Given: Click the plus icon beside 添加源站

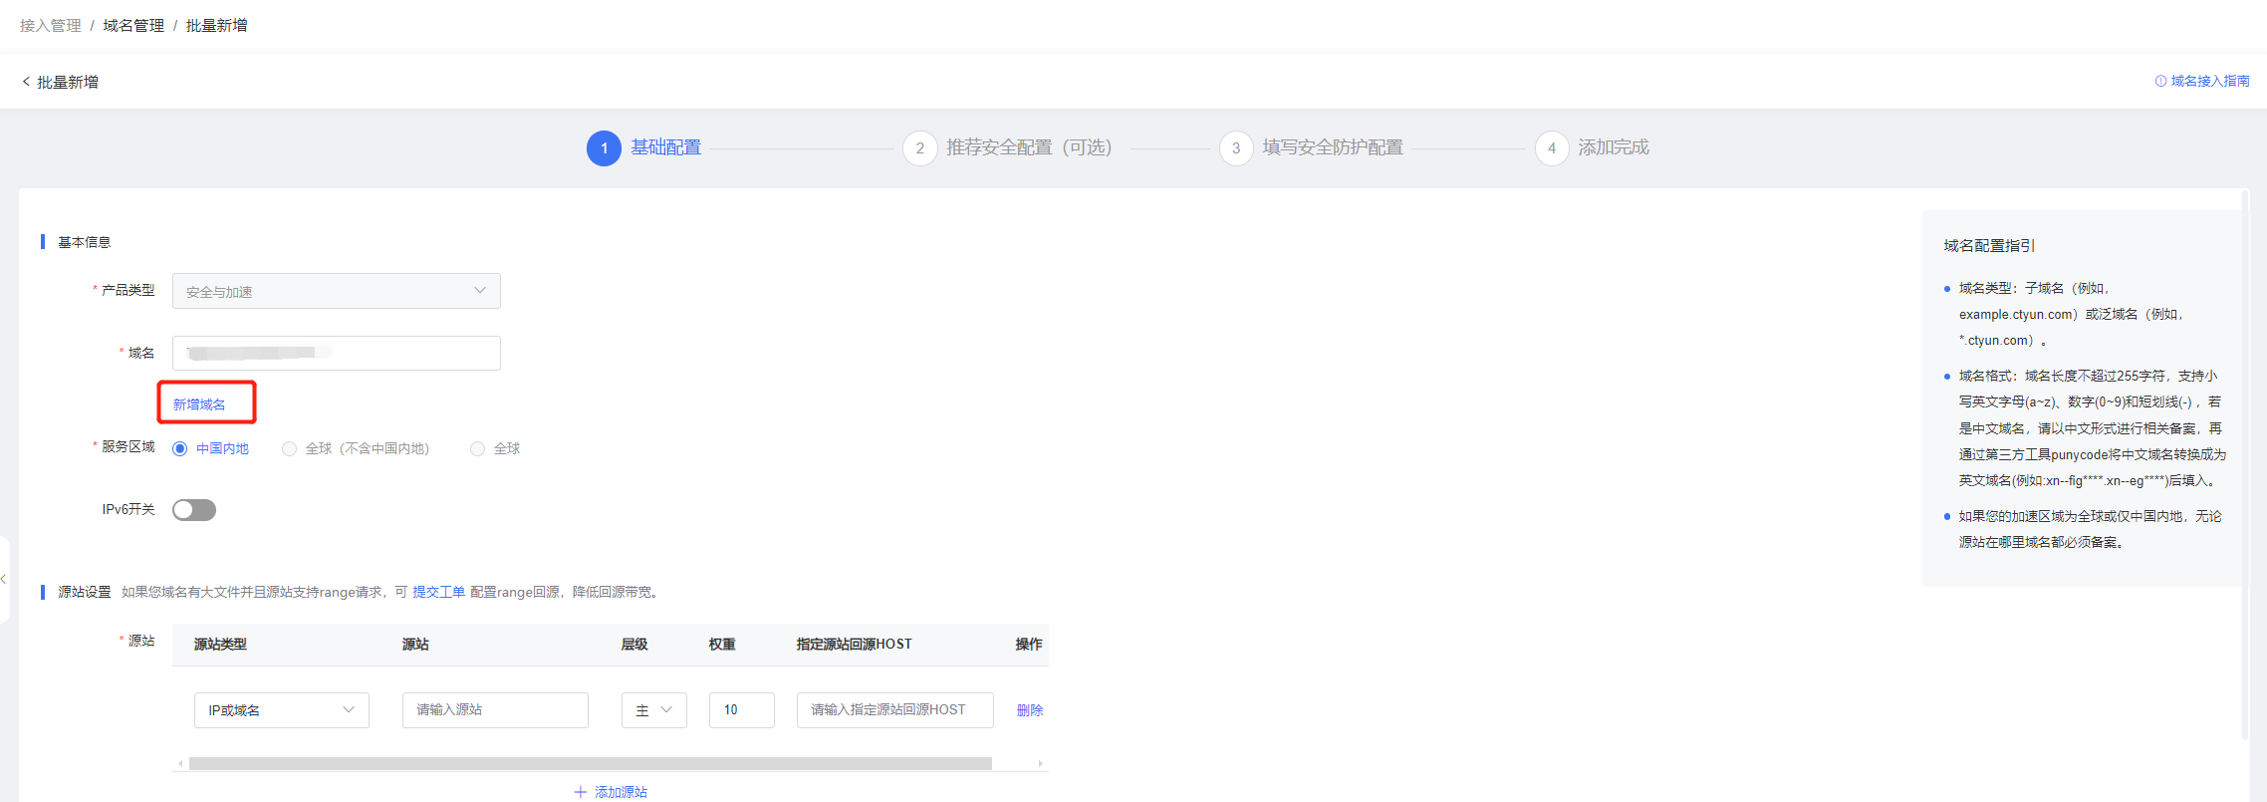Looking at the screenshot, I should 581,792.
